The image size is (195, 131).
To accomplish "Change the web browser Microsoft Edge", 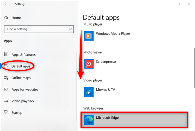I will click(x=135, y=120).
